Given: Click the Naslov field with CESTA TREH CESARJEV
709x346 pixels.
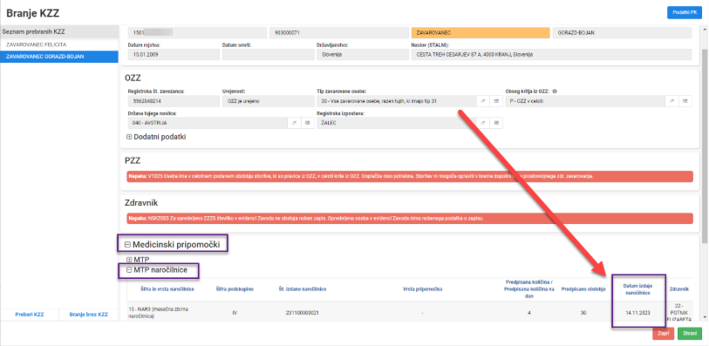Looking at the screenshot, I should 551,54.
